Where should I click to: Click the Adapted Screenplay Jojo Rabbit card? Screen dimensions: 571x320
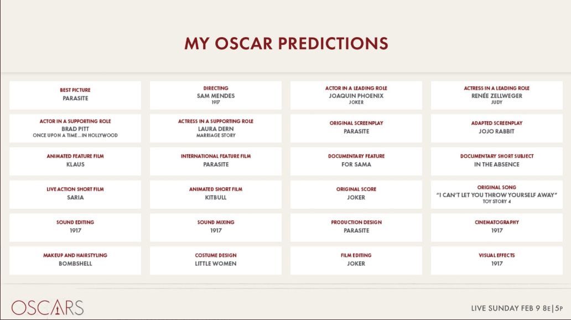click(497, 128)
